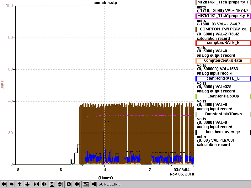This screenshot has height=188, width=251.
Task: Pan the graph left with left arrow
Action: (4, 184)
